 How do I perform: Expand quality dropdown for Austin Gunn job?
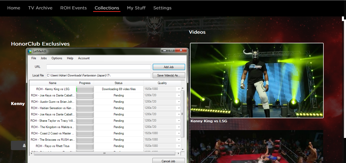(x=179, y=102)
